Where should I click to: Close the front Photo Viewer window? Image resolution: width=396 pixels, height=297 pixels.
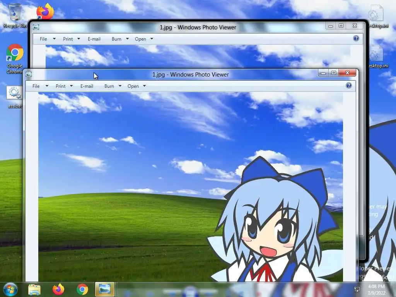[x=348, y=73]
